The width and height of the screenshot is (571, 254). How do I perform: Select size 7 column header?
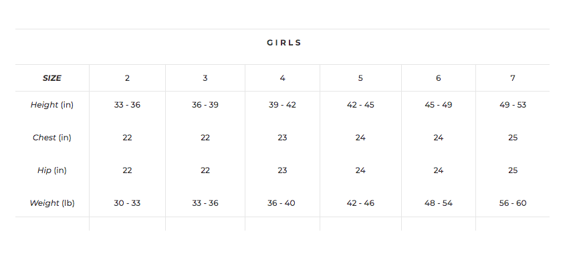[x=513, y=78]
